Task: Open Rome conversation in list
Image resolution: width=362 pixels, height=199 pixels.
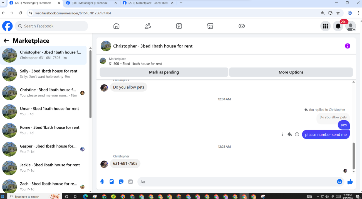Action: (44, 131)
